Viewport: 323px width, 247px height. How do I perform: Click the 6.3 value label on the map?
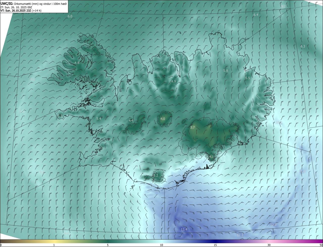tap(303, 46)
